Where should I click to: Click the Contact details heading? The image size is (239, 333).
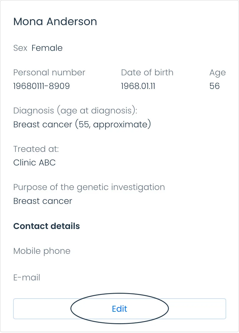click(47, 226)
